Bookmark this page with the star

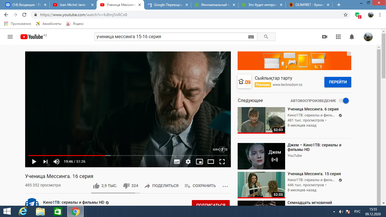(346, 15)
